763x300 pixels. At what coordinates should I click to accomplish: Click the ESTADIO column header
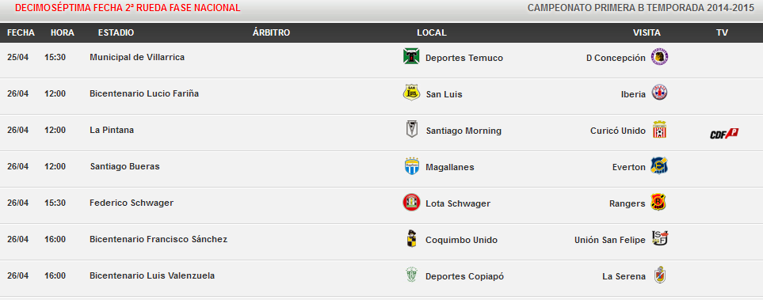[x=116, y=32]
